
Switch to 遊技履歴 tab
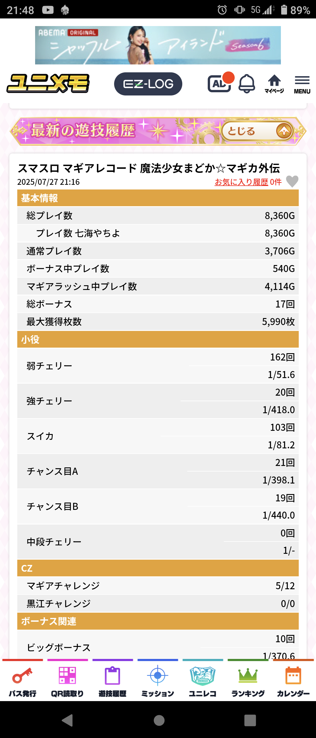click(113, 681)
